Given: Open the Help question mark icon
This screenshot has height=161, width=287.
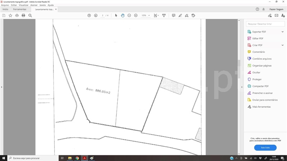Looking at the screenshot, I should pyautogui.click(x=257, y=9).
